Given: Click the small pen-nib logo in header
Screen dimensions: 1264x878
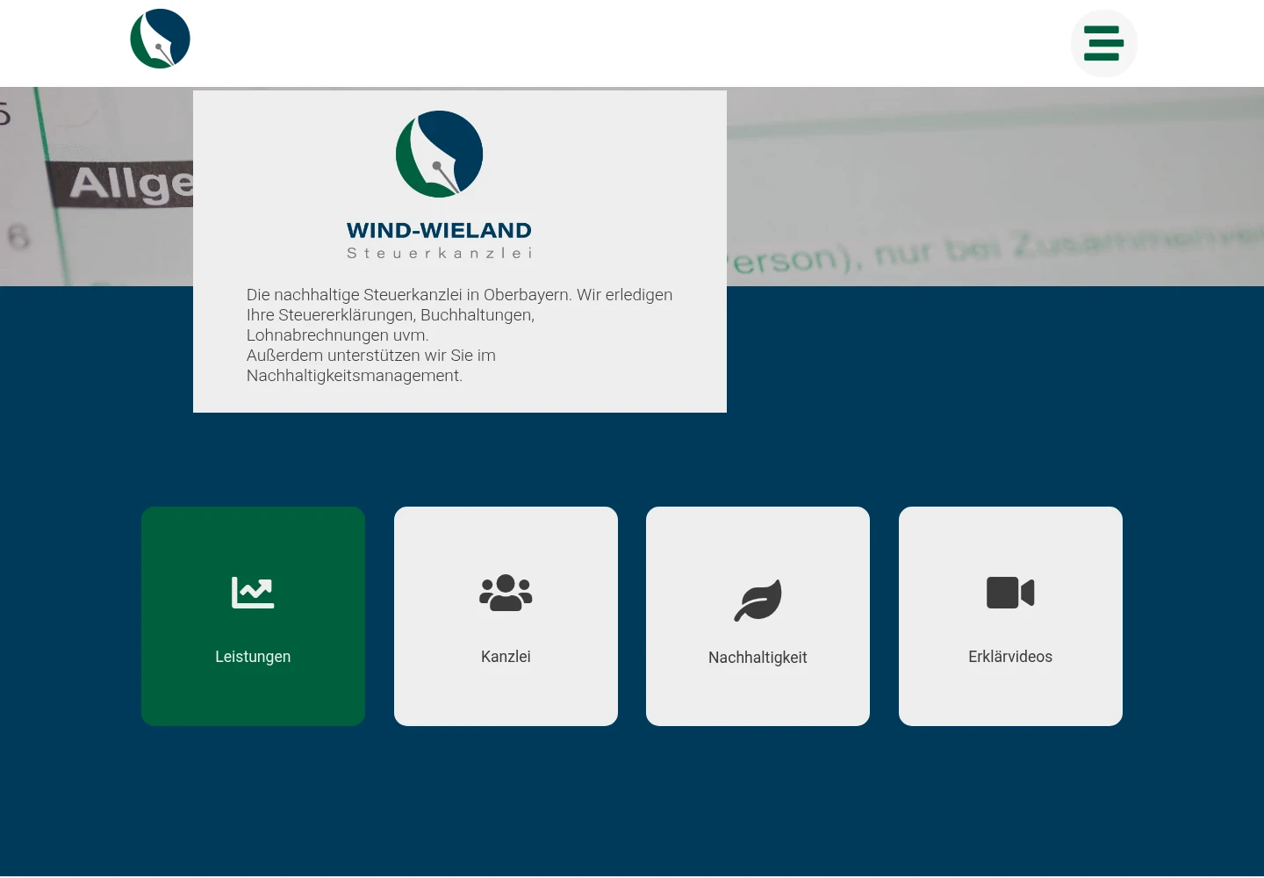Looking at the screenshot, I should click(160, 39).
